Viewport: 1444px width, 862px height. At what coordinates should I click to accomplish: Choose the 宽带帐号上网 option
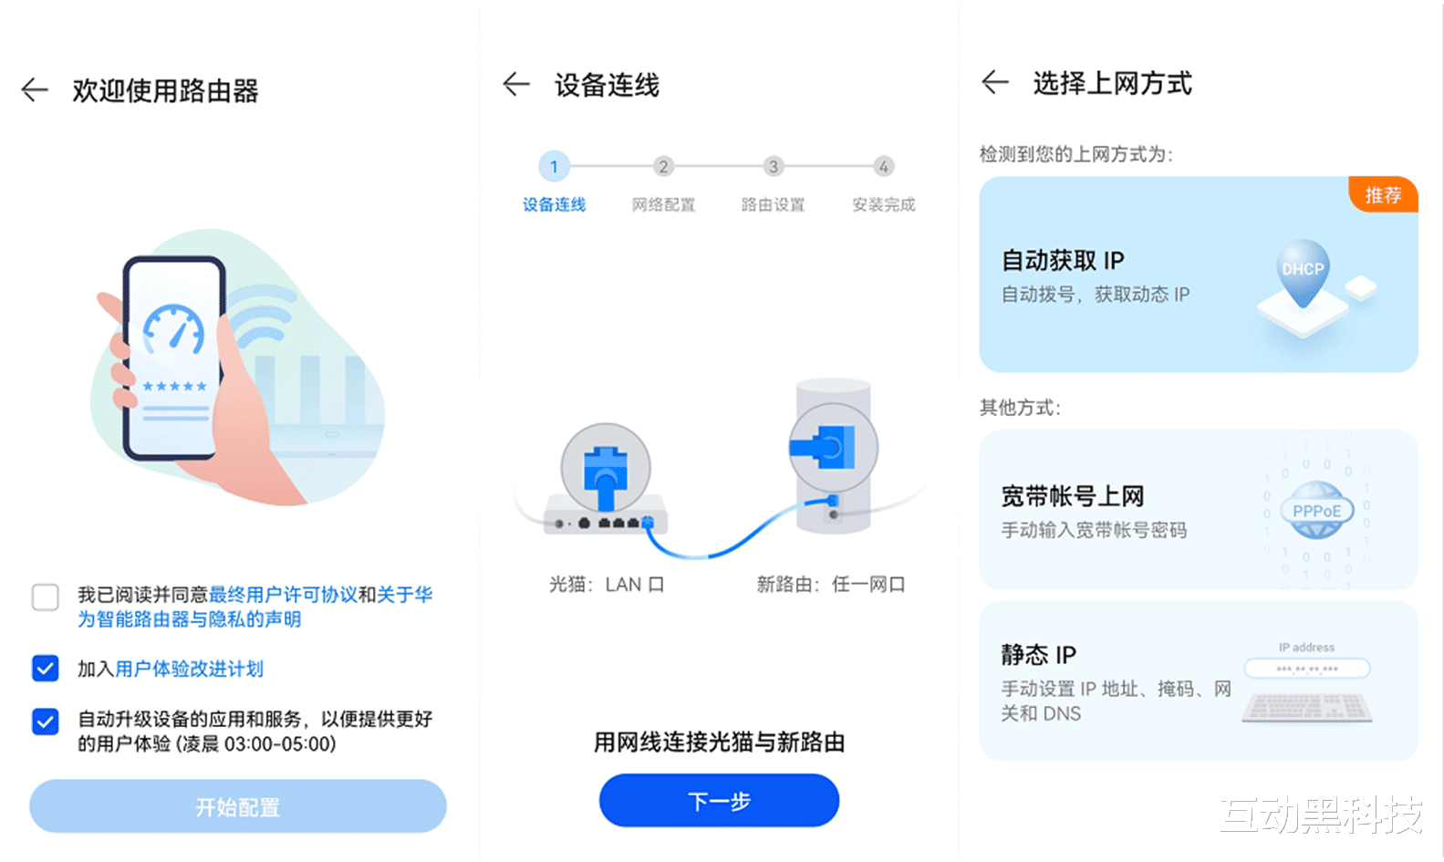pyautogui.click(x=1199, y=510)
